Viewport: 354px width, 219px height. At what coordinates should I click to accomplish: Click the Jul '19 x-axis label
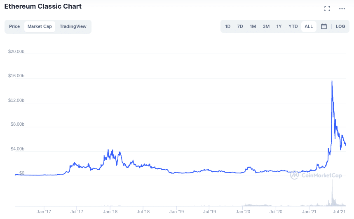coord(209,212)
